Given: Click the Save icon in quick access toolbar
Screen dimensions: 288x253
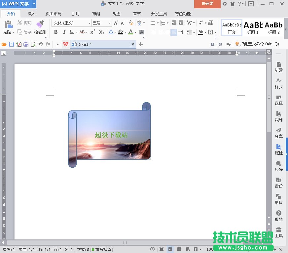Looking at the screenshot, I should pos(12,44).
